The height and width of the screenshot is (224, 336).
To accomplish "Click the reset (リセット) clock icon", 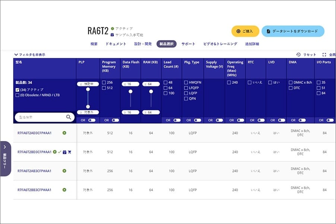I will pos(298,55).
